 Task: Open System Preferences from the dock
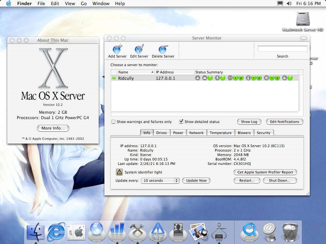pos(76,232)
